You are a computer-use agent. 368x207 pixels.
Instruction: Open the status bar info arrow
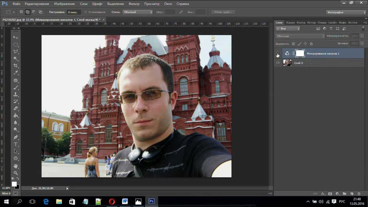(x=67, y=188)
